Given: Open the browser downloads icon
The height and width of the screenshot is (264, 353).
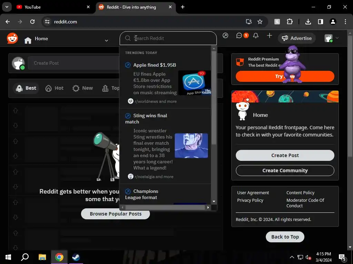Looking at the screenshot, I should click(x=308, y=22).
